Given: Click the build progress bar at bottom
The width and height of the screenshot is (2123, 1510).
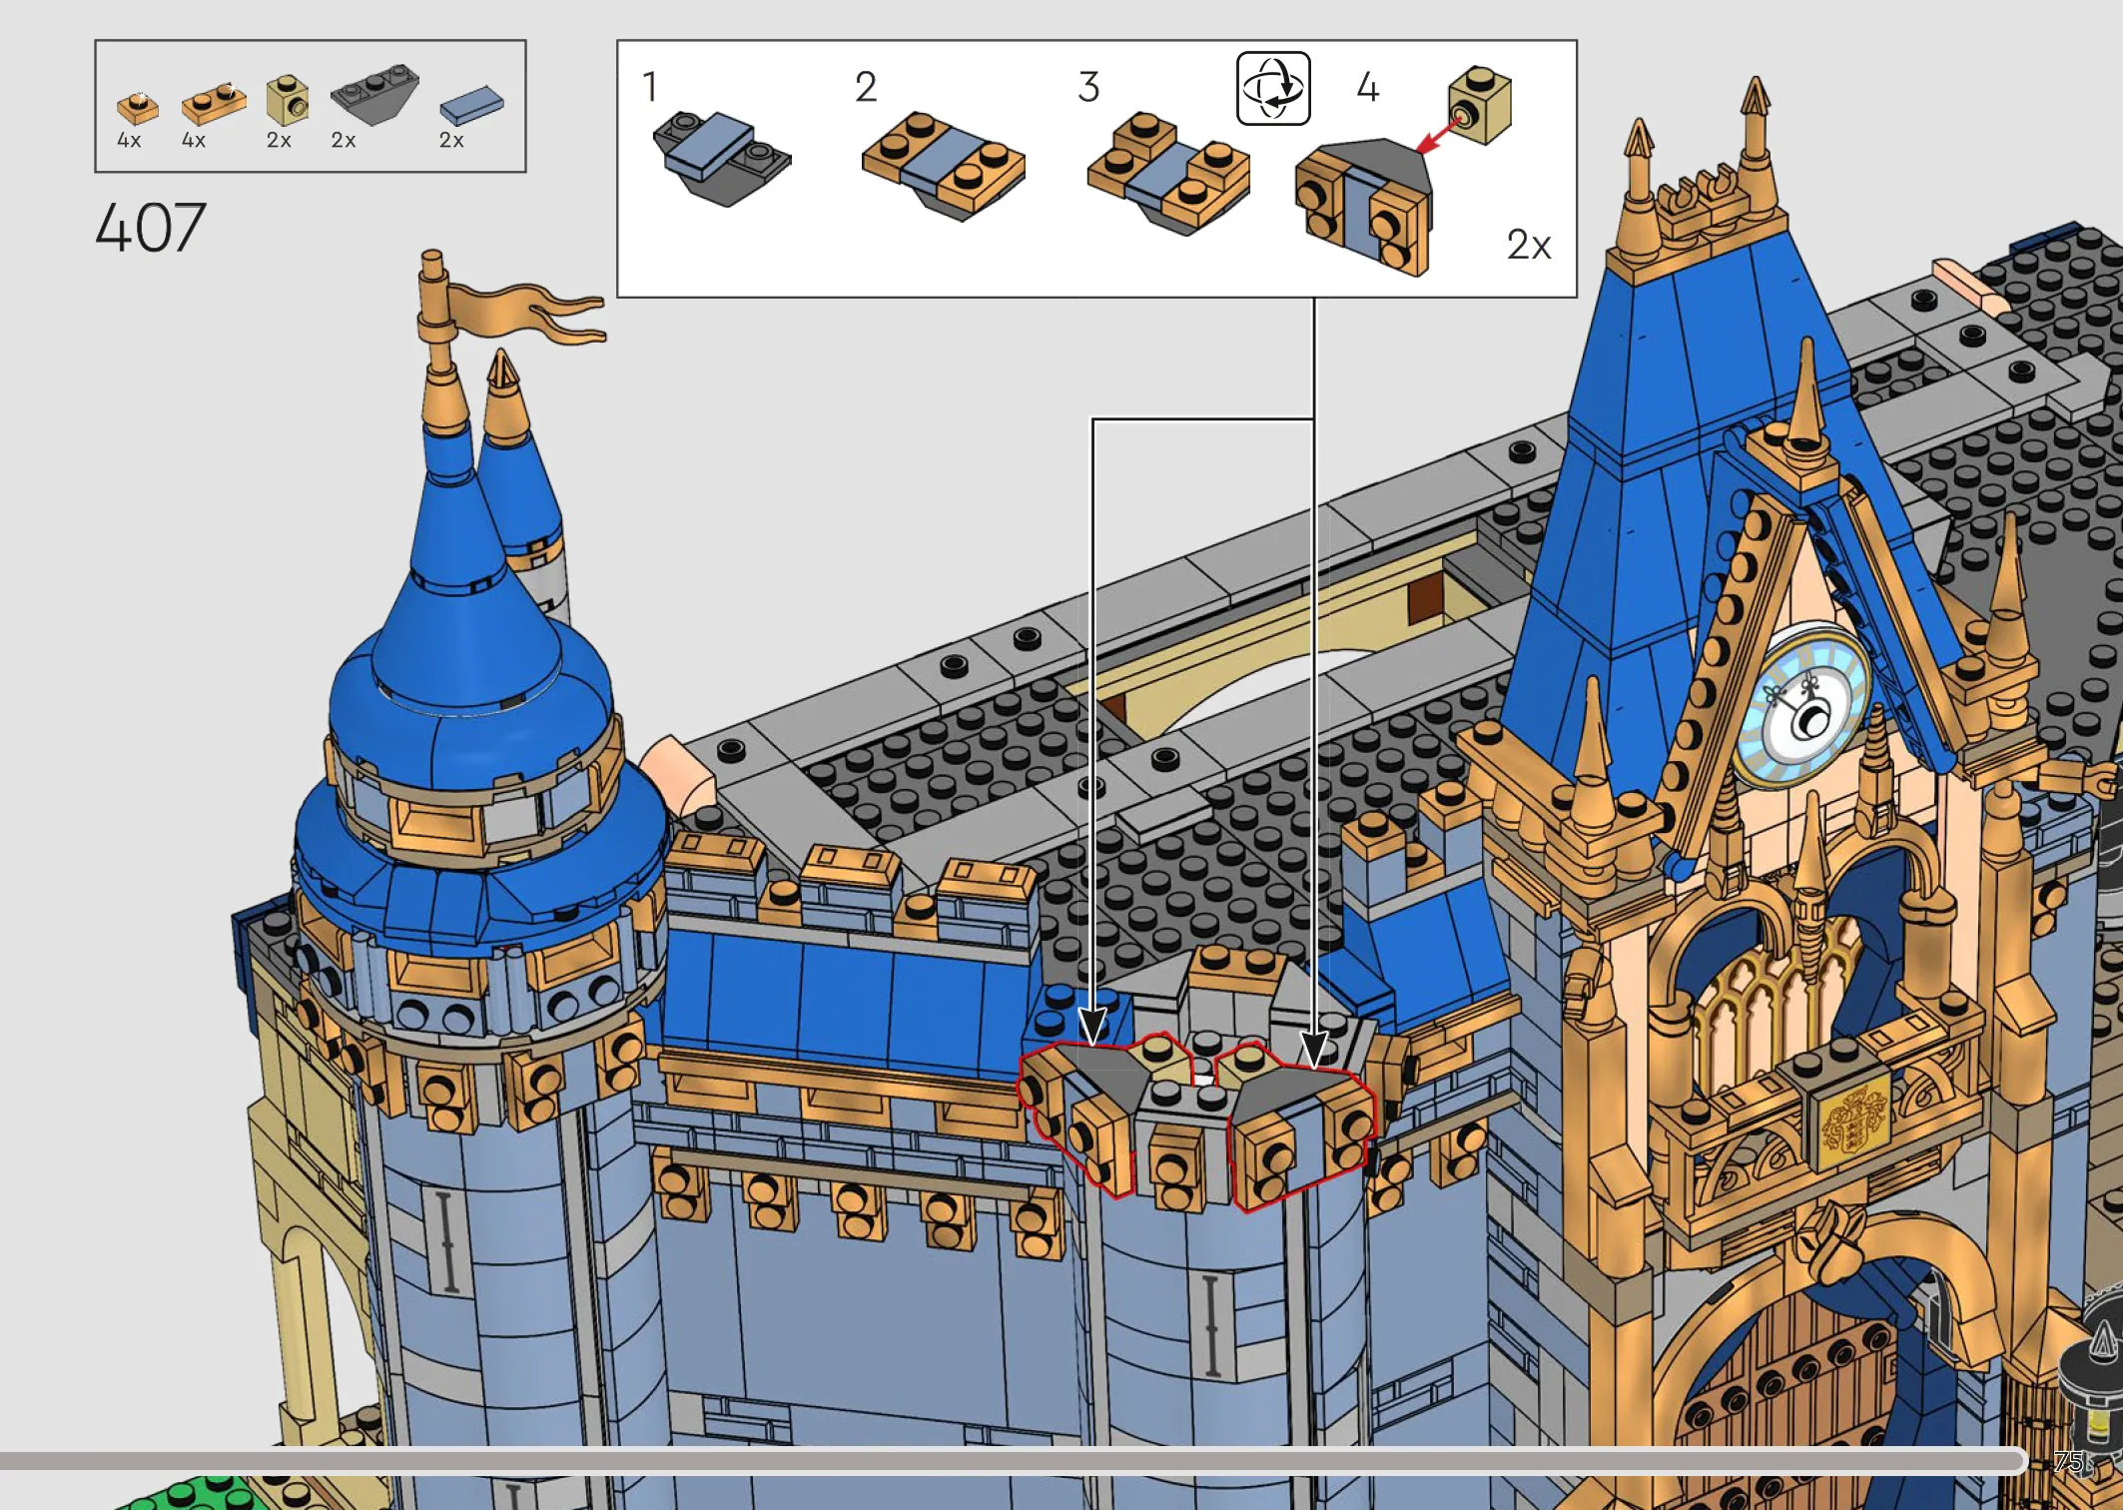Looking at the screenshot, I should (x=1013, y=1461).
